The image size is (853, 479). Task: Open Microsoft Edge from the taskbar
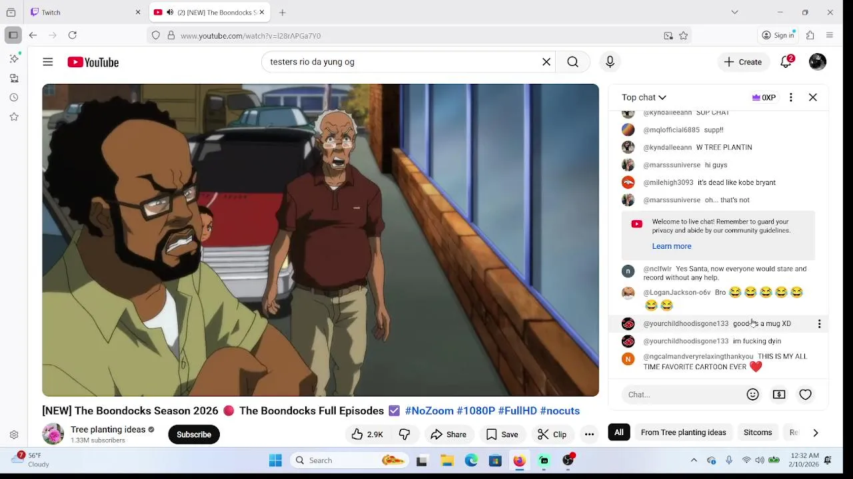coord(471,460)
